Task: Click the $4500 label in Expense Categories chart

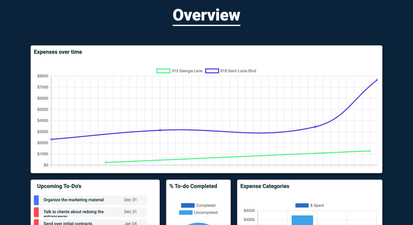Action: [x=249, y=210]
